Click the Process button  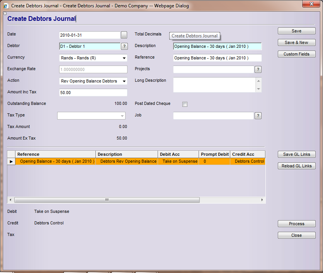coord(296,224)
